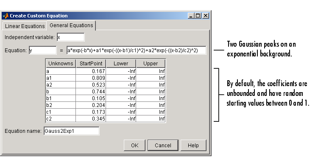Click Upper bound cell in row b2
This screenshot has height=160, width=318.
151,105
